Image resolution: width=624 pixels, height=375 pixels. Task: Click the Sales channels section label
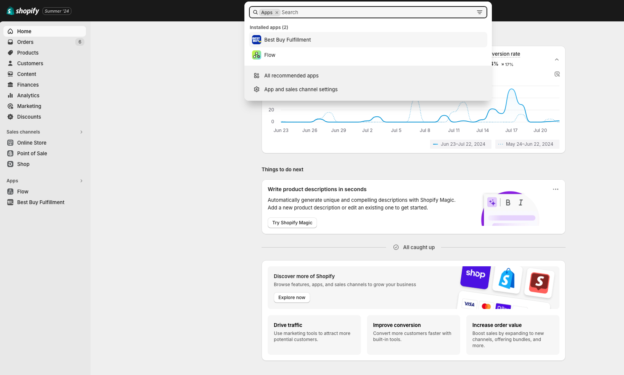tap(23, 132)
